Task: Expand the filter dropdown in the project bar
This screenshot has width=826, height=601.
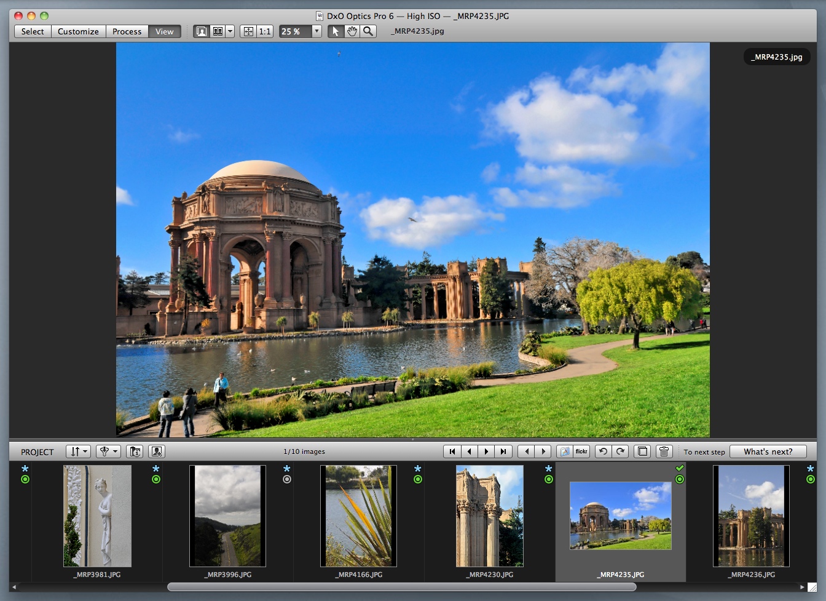Action: pyautogui.click(x=108, y=452)
